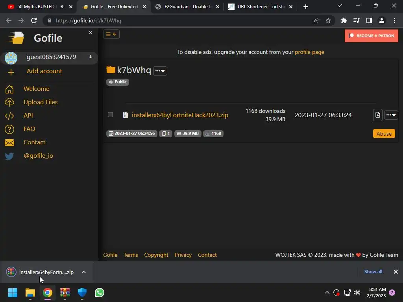Go back to previous page

click(x=9, y=20)
